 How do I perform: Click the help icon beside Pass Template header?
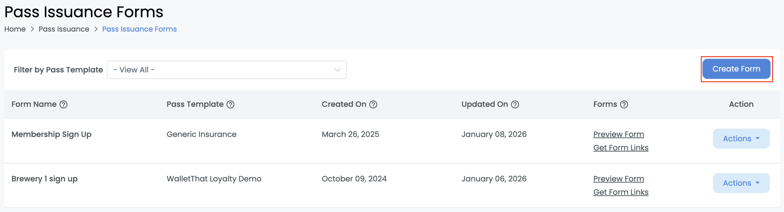(231, 104)
